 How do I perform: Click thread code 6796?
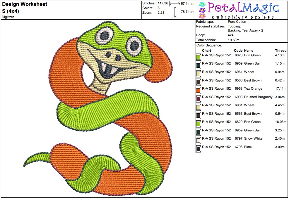pos(239,147)
